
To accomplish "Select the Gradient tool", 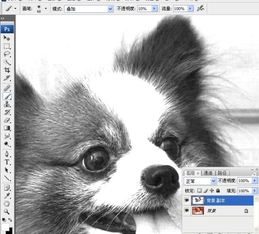I will [7, 128].
